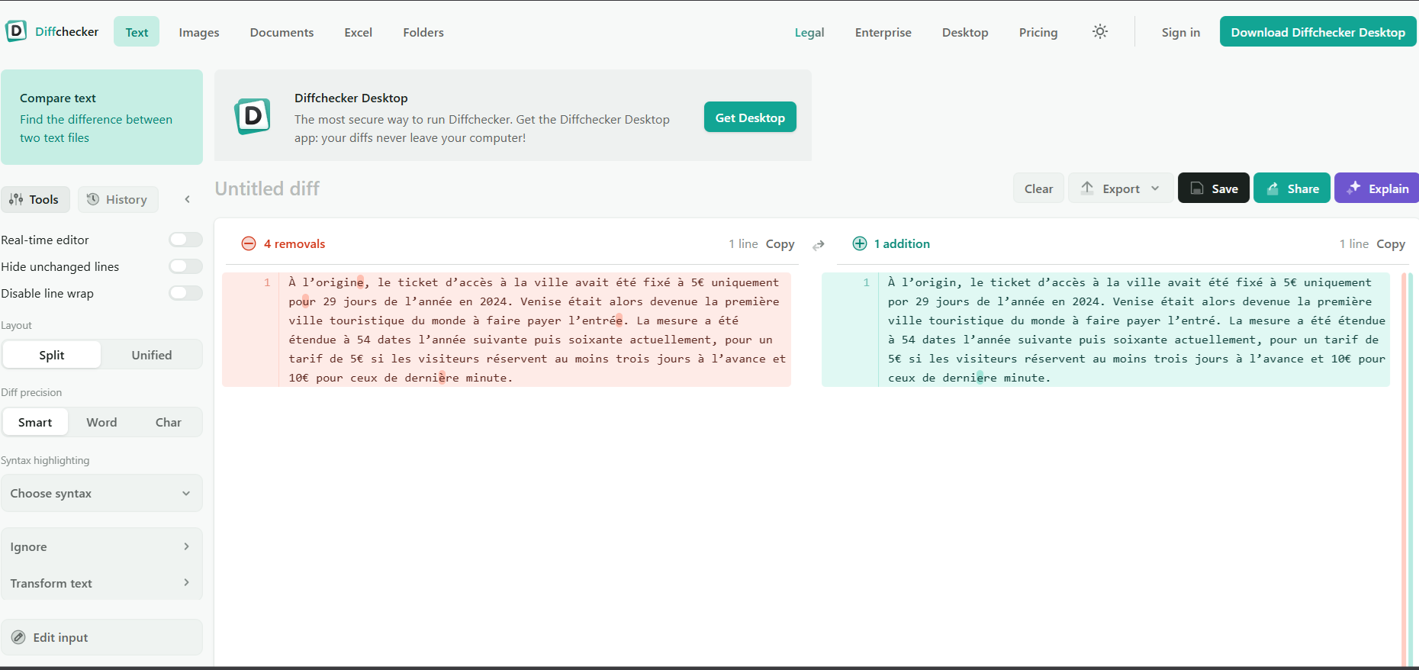Expand the Ignore options
This screenshot has height=670, width=1419.
(x=101, y=546)
